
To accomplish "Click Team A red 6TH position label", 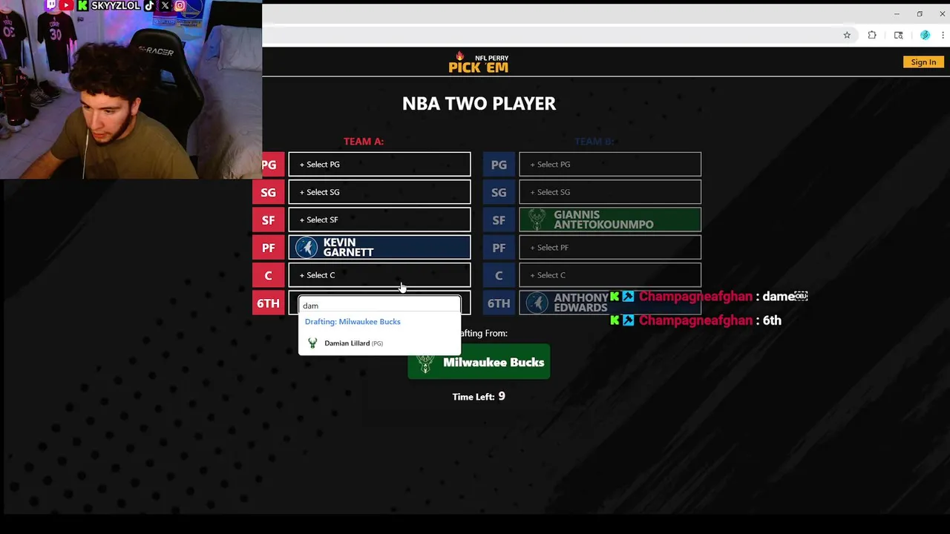I will pos(269,303).
